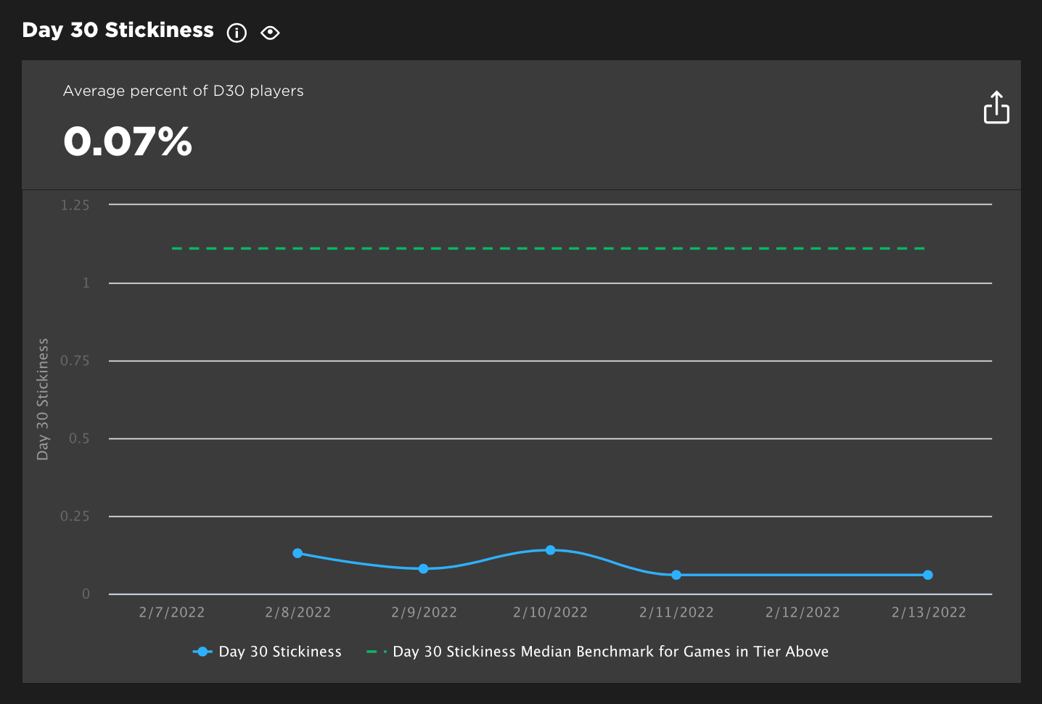Click the 2/10/2022 peak data point
1042x704 pixels.
550,550
